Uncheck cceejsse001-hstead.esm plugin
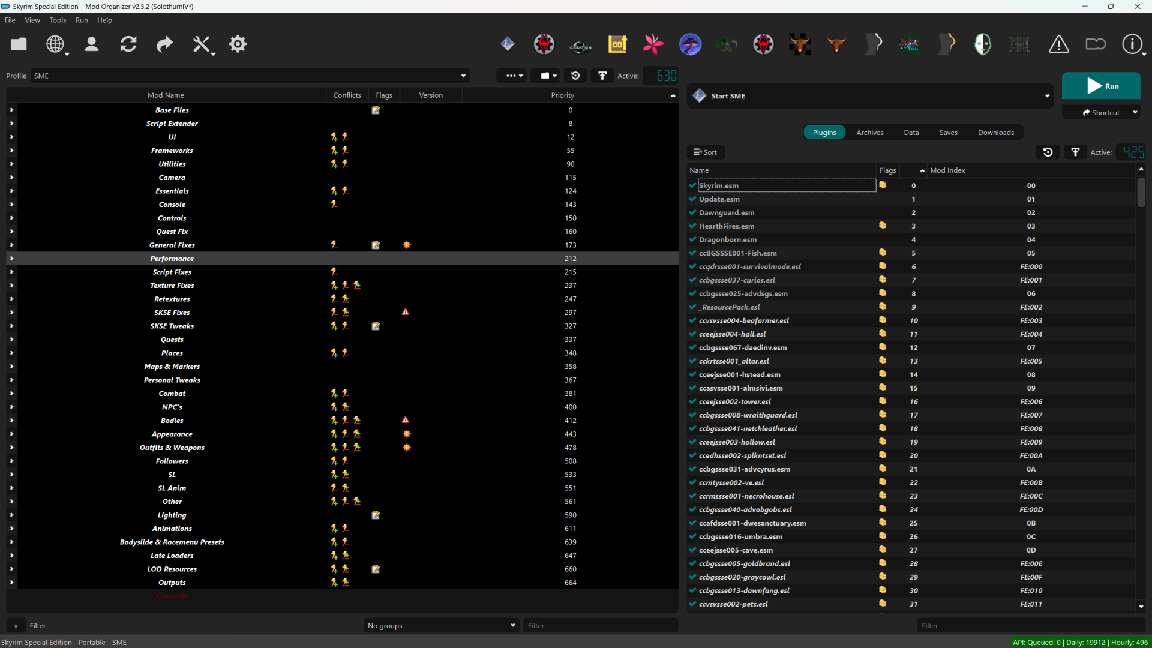Image resolution: width=1152 pixels, height=648 pixels. coord(692,374)
